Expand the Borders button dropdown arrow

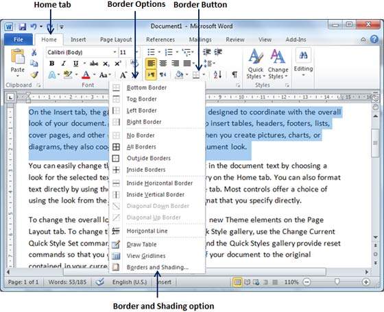point(204,75)
